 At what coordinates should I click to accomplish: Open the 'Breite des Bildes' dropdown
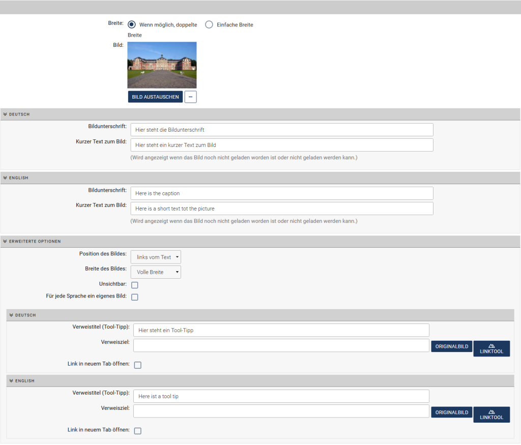(x=156, y=272)
